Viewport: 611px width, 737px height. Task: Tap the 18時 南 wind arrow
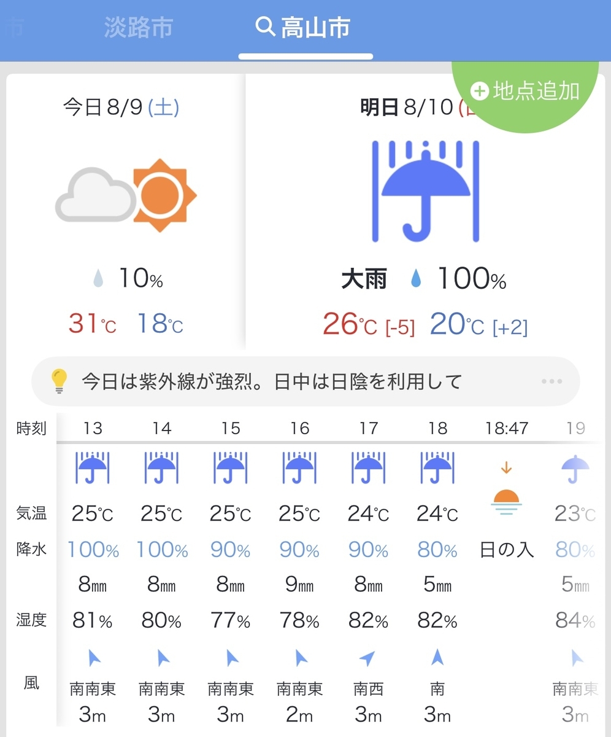pyautogui.click(x=437, y=658)
